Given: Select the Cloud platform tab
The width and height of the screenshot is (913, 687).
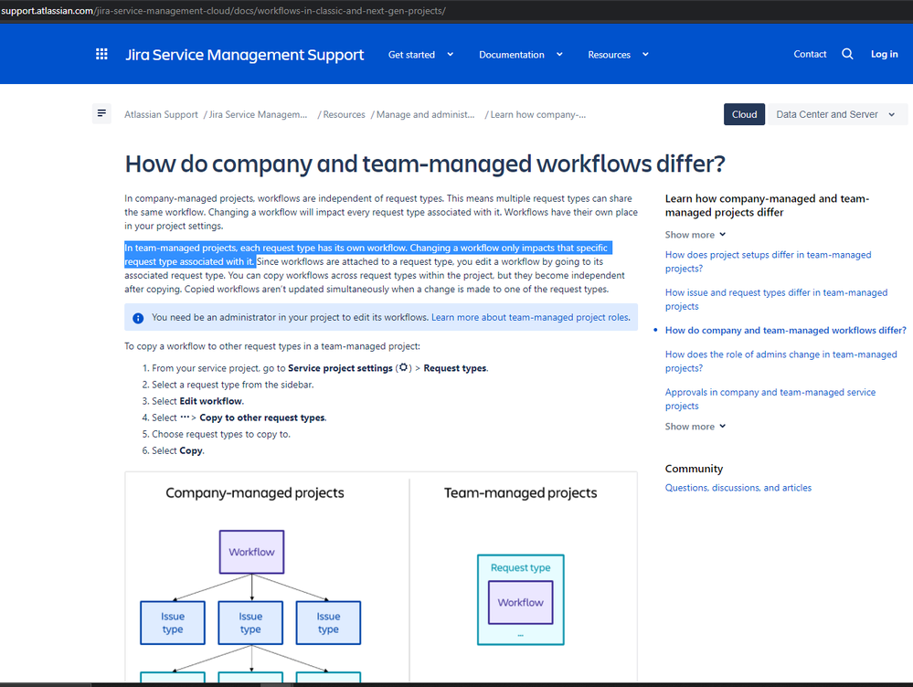Looking at the screenshot, I should coord(744,114).
